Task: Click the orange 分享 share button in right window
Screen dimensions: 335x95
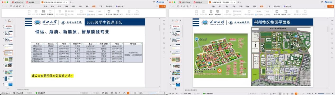Action: click(331, 6)
